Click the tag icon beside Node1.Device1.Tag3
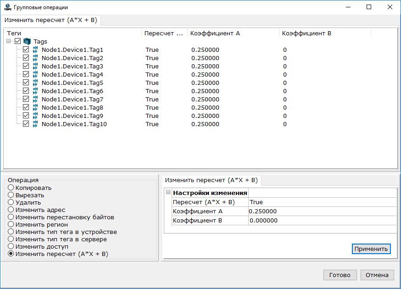401x289 pixels. tap(35, 66)
